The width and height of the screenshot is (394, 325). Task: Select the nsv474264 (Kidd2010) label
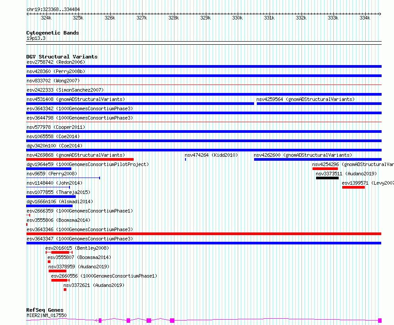tap(211, 155)
